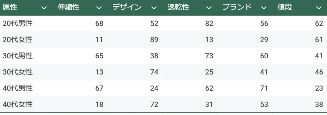Viewport: 327px width, 115px height.
Task: Open the 属性 column filter dropdown
Action: coord(44,8)
